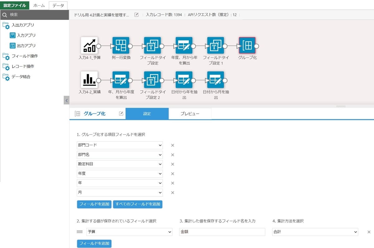Screen dimensions: 374x248
Task: Select the 入力4-1_予算 input node icon
Action: click(89, 46)
